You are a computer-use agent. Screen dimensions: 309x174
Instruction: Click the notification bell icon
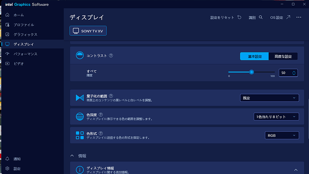click(7, 159)
